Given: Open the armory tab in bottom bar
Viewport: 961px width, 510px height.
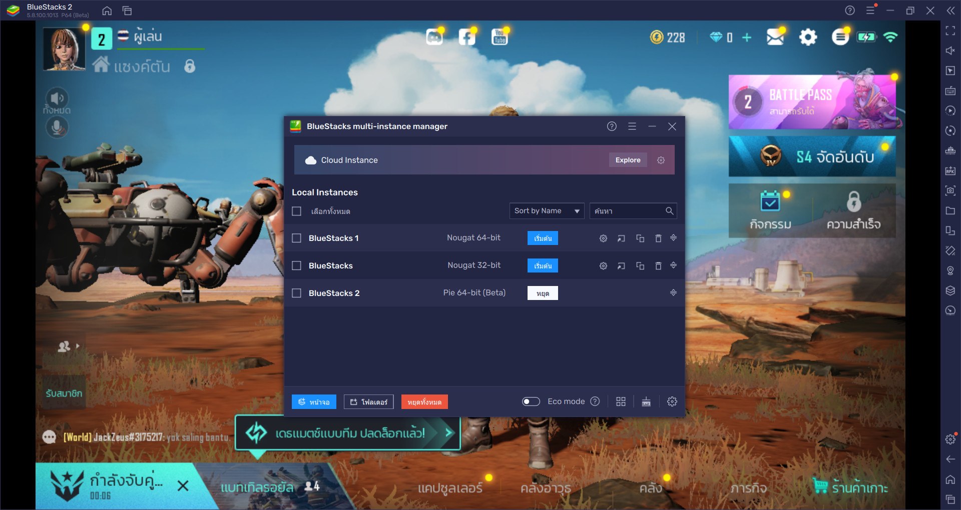Looking at the screenshot, I should tap(546, 488).
